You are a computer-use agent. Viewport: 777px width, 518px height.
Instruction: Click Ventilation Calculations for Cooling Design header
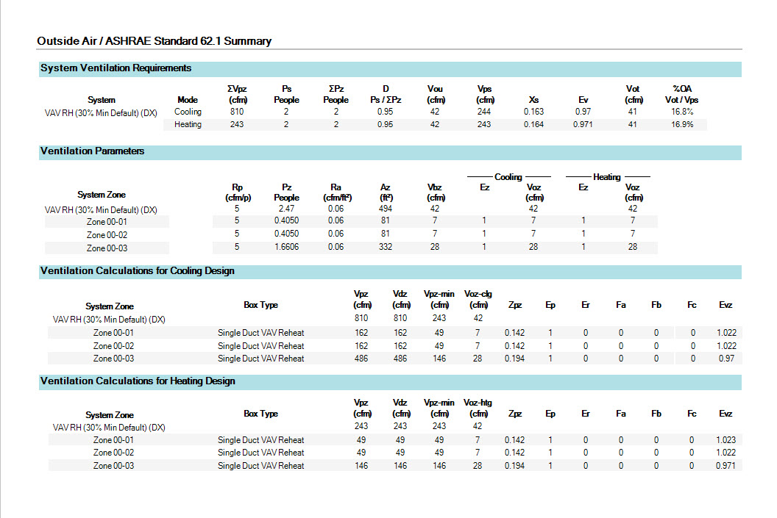pos(137,271)
